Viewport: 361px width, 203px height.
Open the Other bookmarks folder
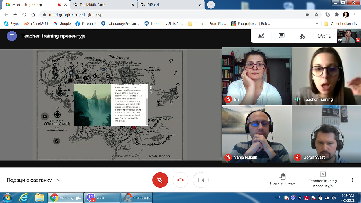tap(341, 24)
